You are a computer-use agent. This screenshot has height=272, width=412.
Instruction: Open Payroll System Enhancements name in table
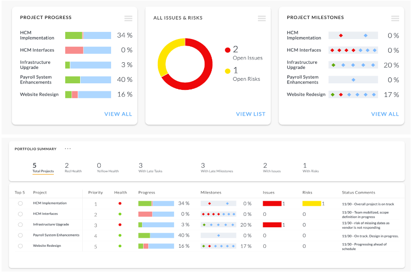point(56,235)
